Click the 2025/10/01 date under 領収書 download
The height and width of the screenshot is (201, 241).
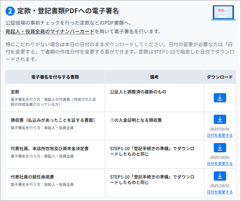tap(220, 129)
